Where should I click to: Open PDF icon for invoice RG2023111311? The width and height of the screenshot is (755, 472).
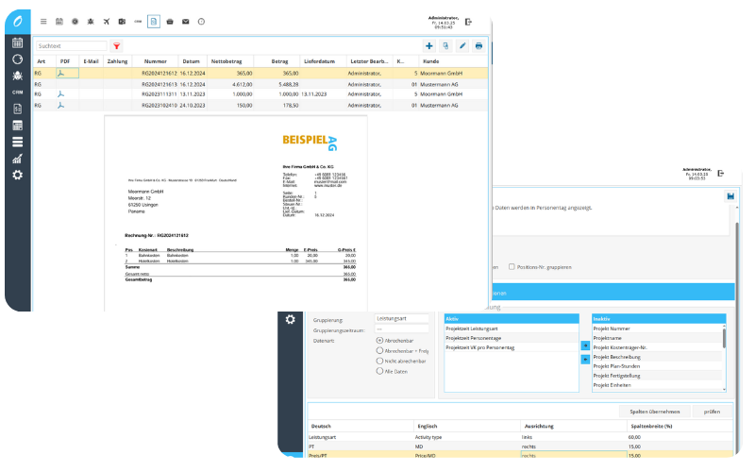pos(61,94)
